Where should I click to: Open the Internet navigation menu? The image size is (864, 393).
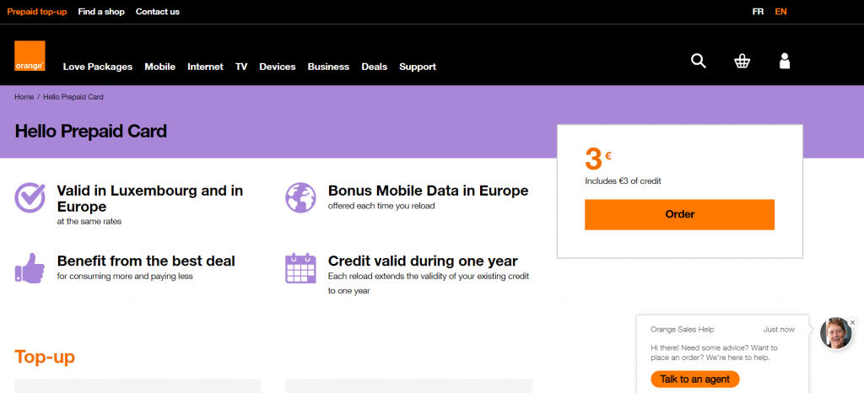click(206, 67)
